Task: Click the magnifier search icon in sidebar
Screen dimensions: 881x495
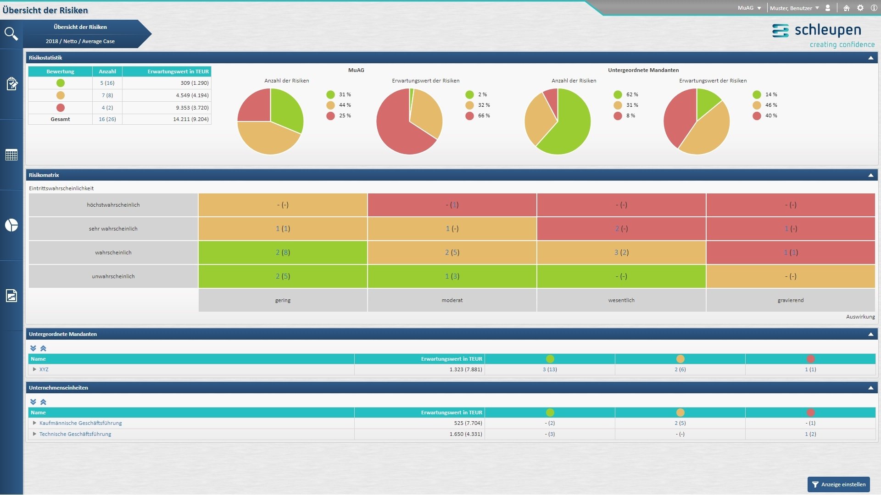Action: [x=11, y=33]
